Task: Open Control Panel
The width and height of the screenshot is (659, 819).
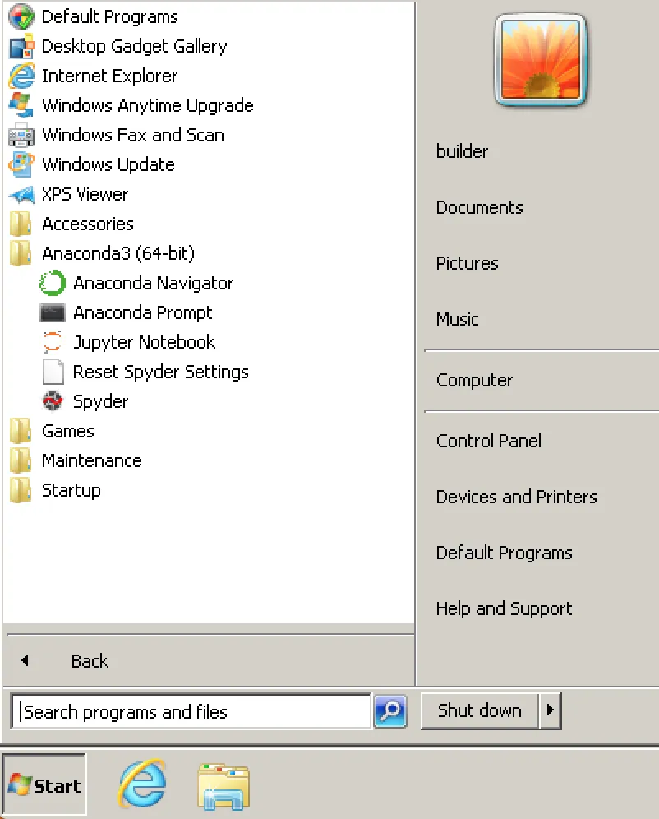Action: click(488, 441)
